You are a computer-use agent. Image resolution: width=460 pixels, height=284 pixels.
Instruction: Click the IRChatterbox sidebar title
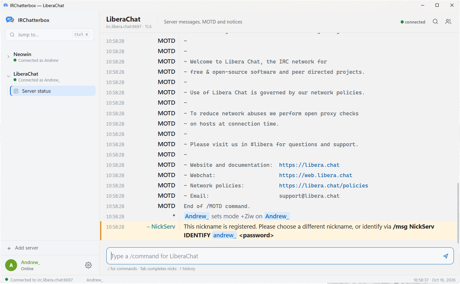[34, 20]
